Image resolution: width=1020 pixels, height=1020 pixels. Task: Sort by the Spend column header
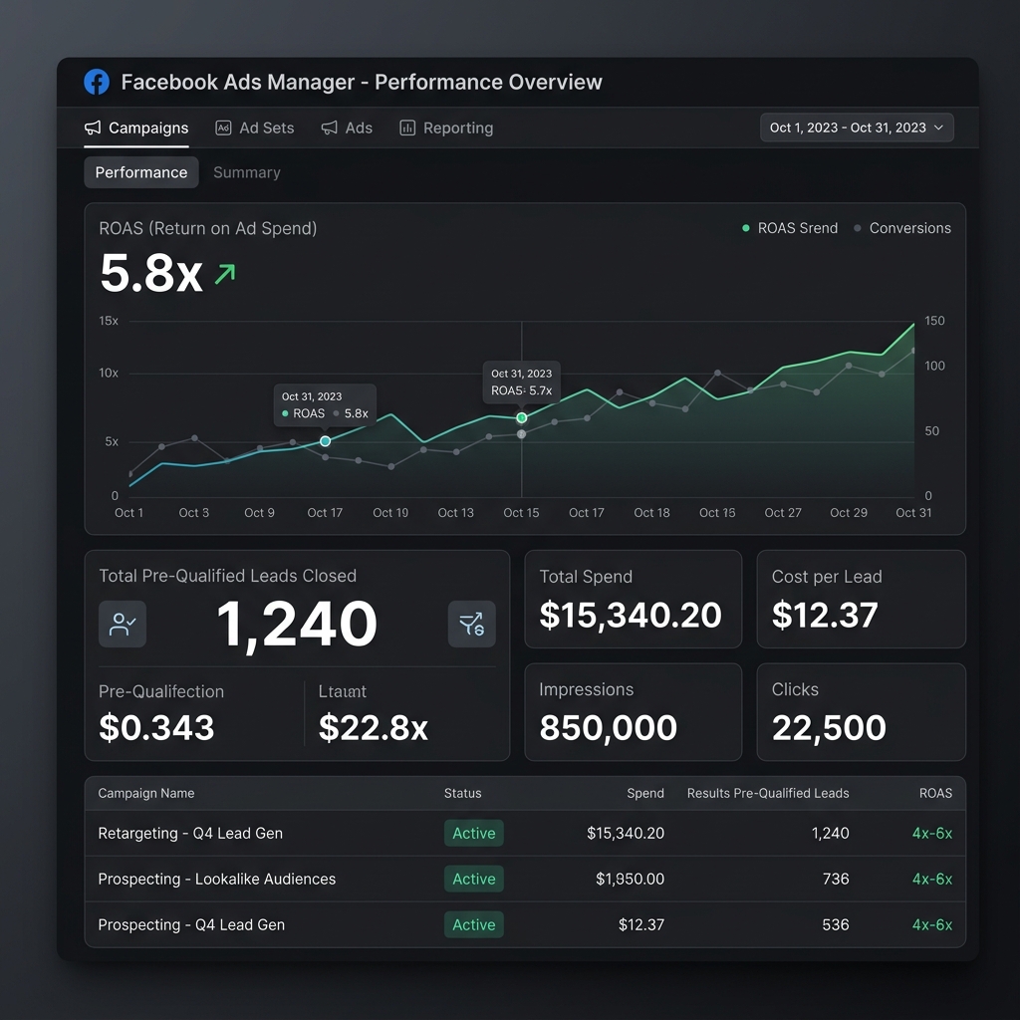645,793
